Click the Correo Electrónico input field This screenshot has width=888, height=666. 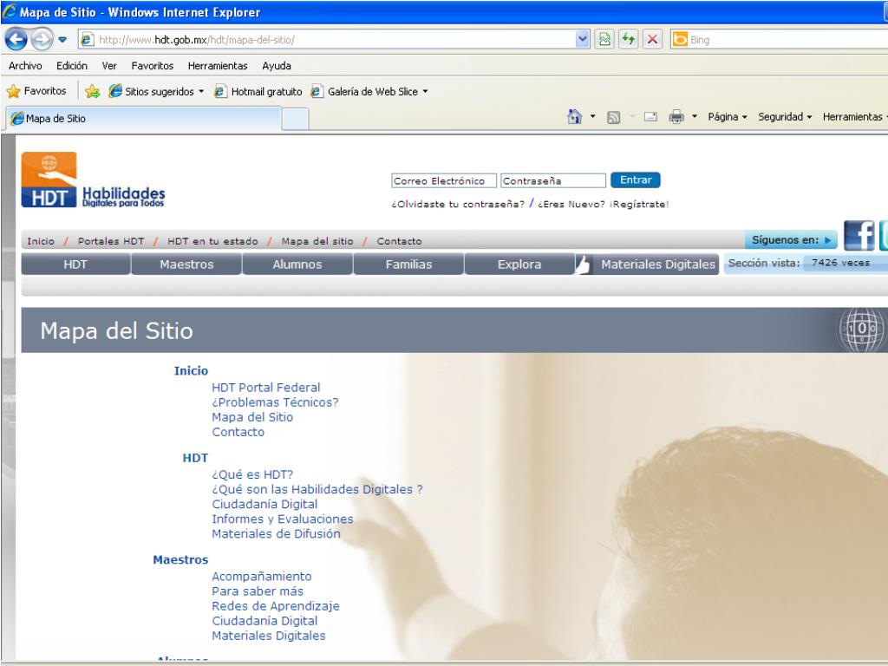coord(443,180)
